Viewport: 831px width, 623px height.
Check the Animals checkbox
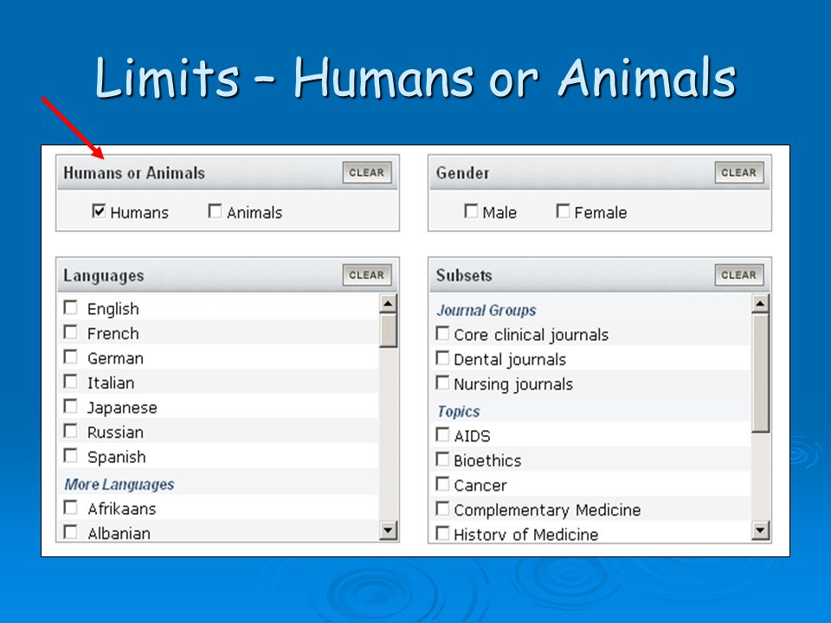click(x=215, y=211)
